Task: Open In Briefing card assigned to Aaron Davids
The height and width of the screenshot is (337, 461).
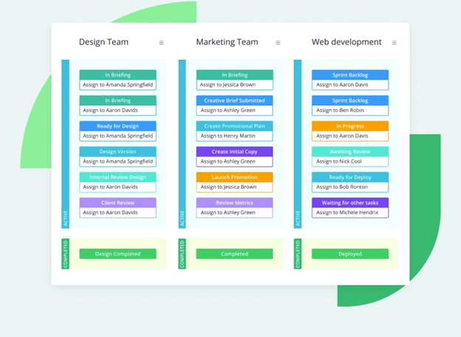Action: click(118, 105)
